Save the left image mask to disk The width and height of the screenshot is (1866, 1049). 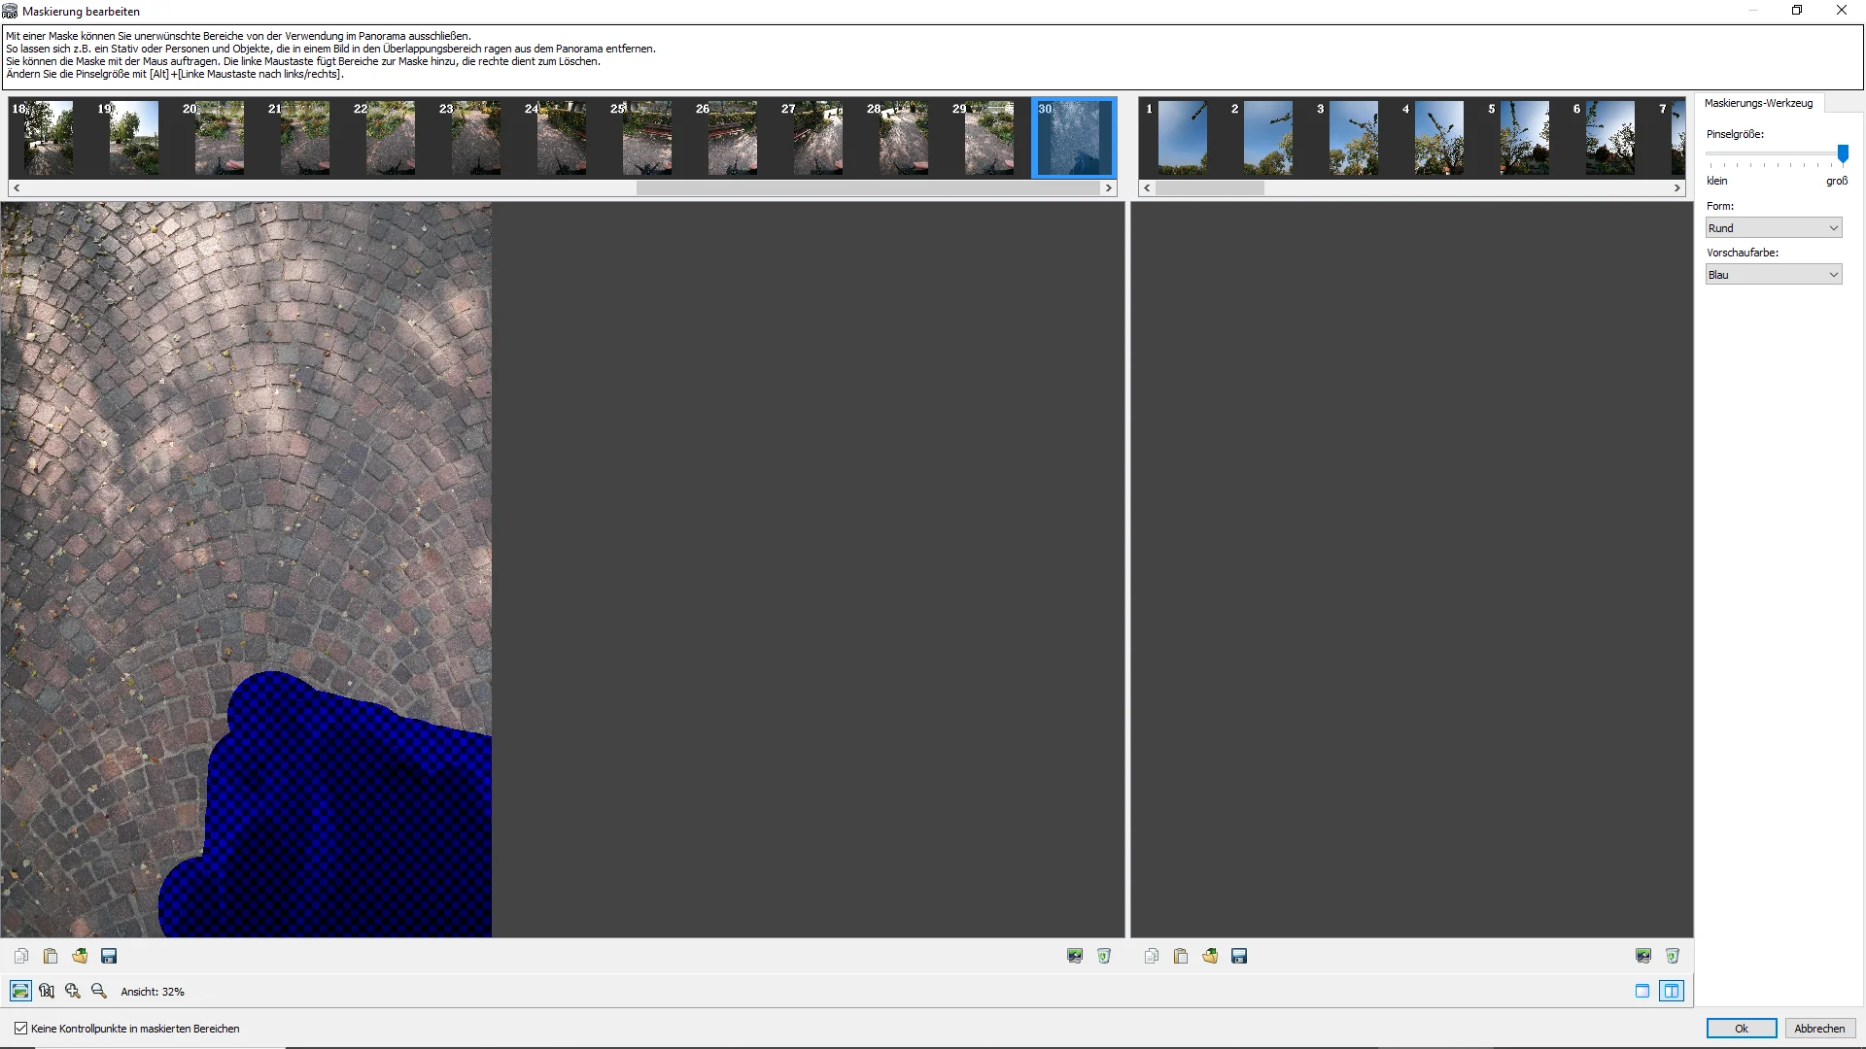pos(109,956)
